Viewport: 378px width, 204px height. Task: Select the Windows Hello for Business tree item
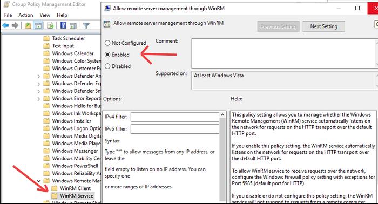click(x=77, y=106)
